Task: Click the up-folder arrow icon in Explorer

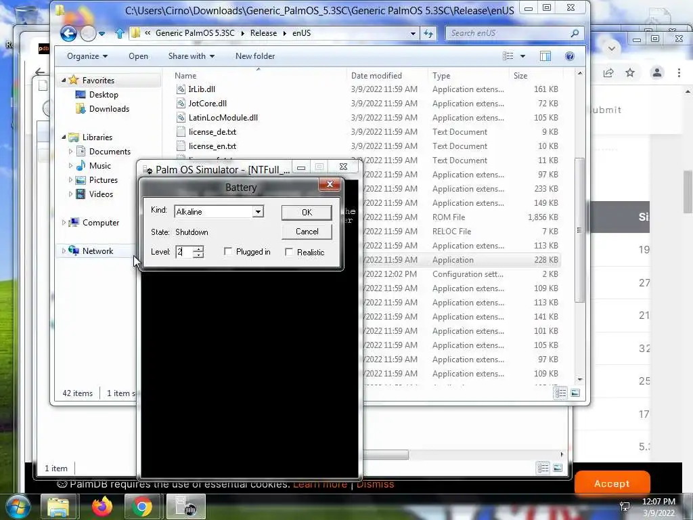Action: pos(119,33)
